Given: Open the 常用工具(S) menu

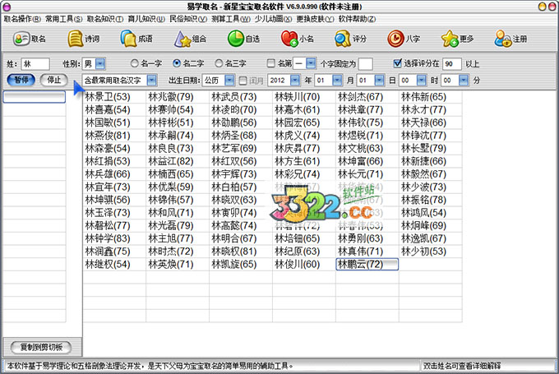Looking at the screenshot, I should click(64, 19).
